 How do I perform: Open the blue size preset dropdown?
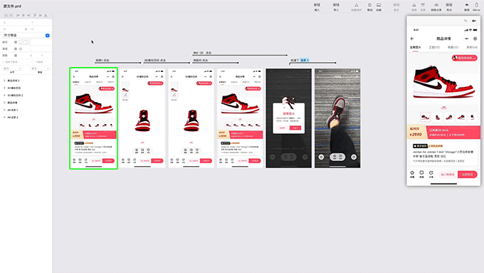(47, 36)
